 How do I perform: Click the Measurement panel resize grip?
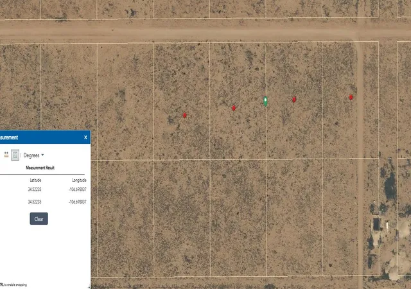(x=89, y=287)
